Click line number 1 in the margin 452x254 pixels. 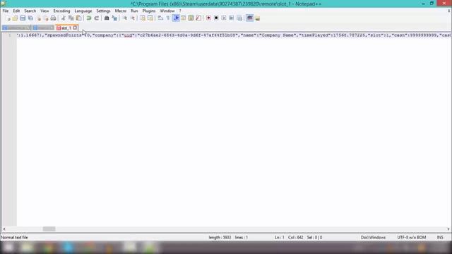(x=9, y=35)
